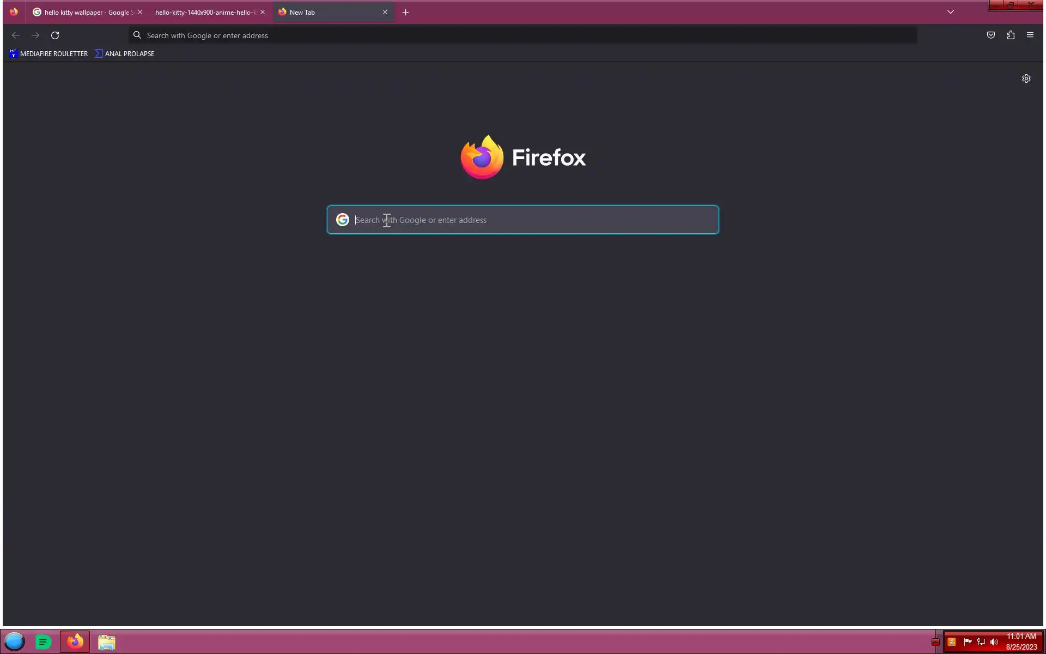Click the back navigation arrow
The height and width of the screenshot is (654, 1046).
point(16,35)
